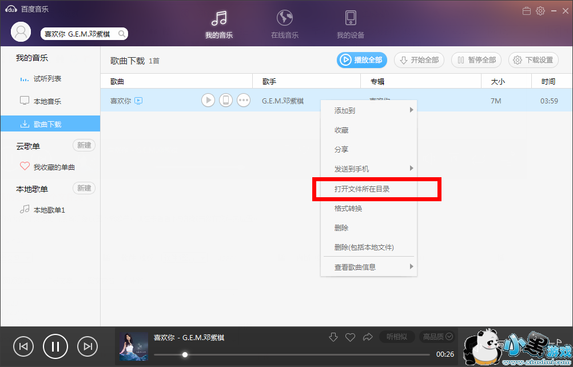The height and width of the screenshot is (367, 573).
Task: Sort by the 歌手 column header
Action: [x=307, y=81]
